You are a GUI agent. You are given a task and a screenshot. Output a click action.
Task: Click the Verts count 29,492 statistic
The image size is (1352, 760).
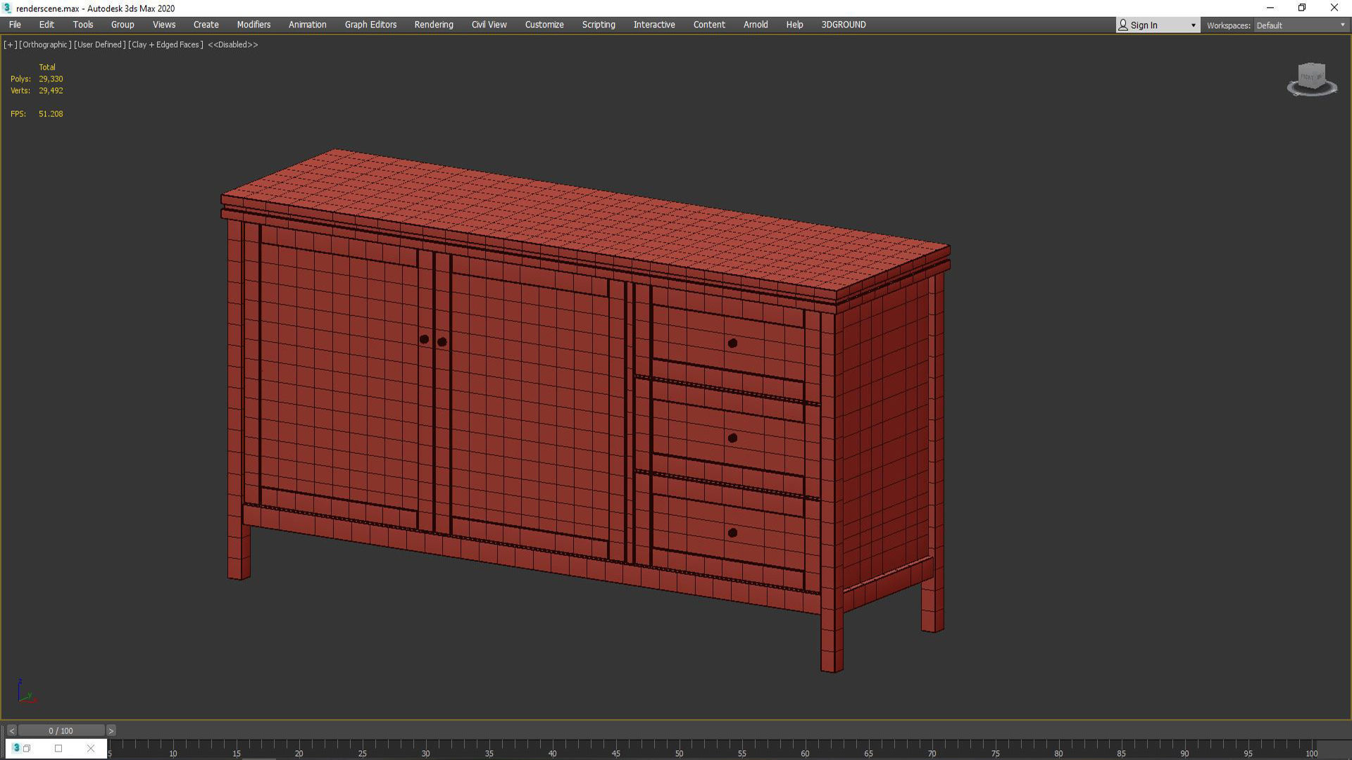tap(51, 91)
